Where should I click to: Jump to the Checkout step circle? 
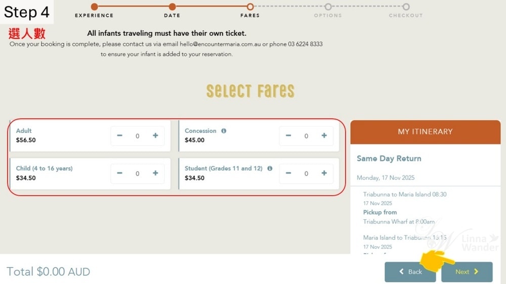(x=406, y=7)
